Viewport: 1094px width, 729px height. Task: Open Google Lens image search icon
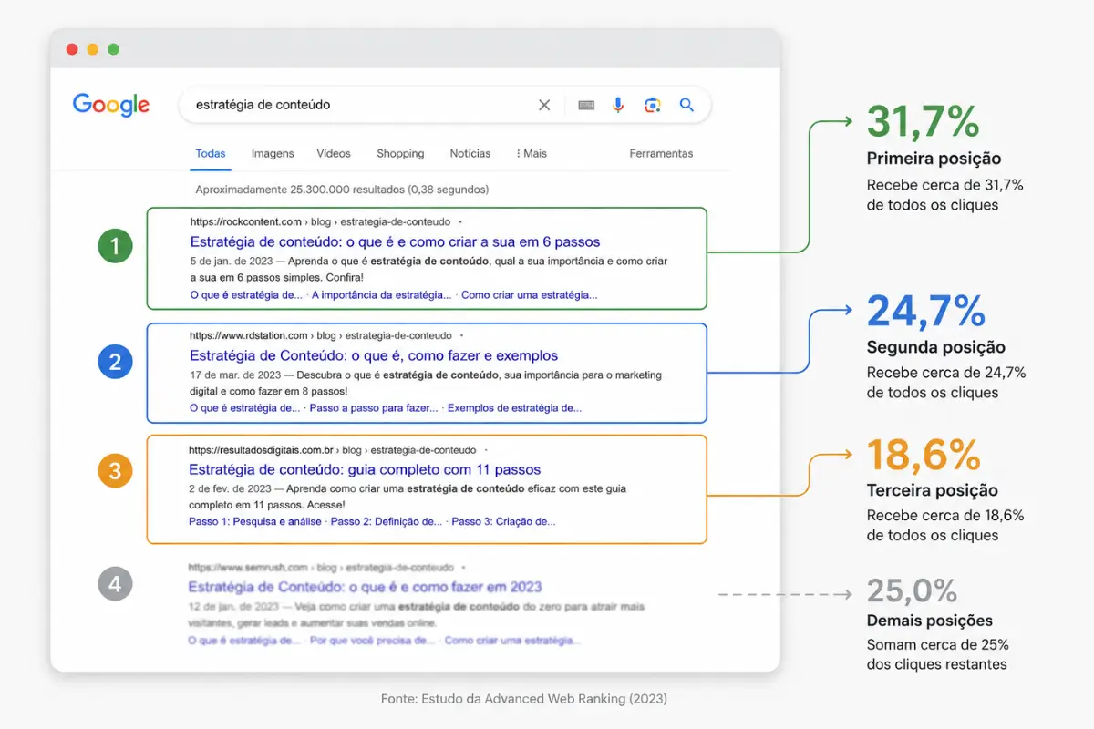click(x=653, y=105)
